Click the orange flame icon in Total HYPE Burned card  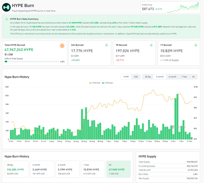(x=62, y=46)
